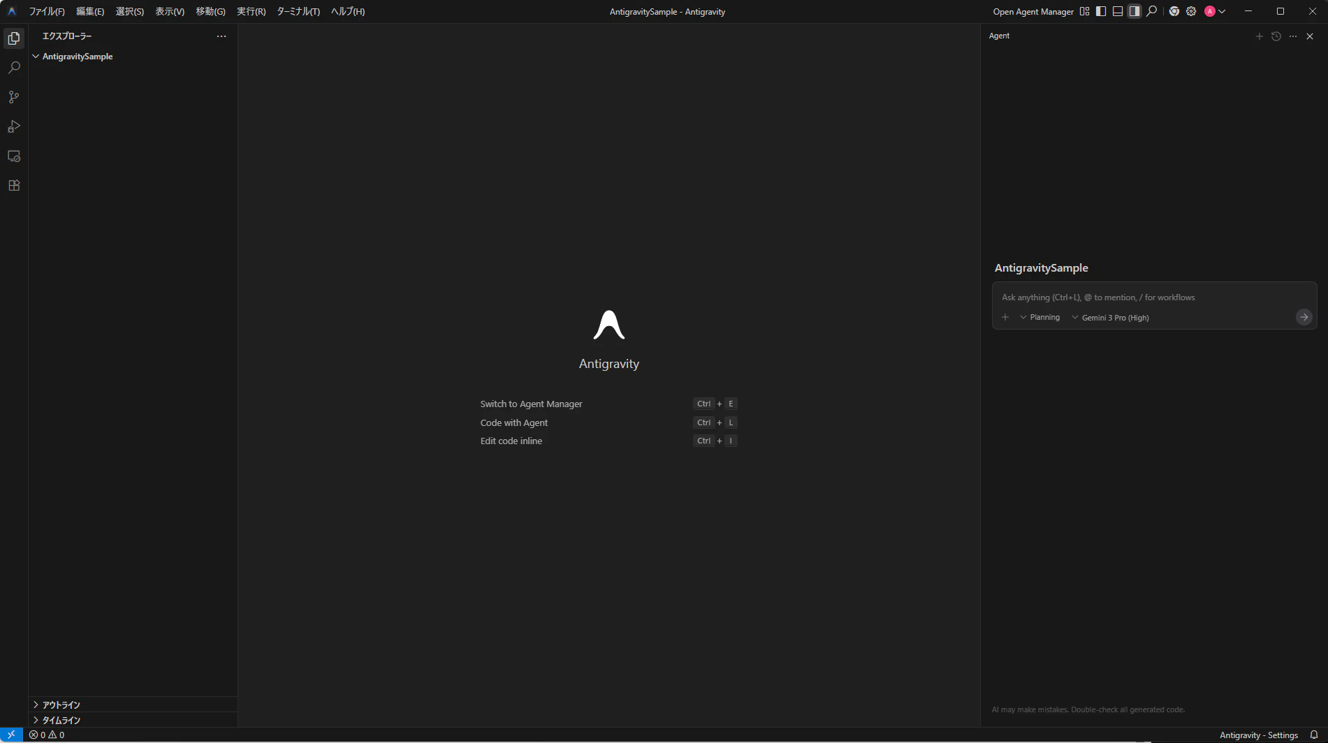This screenshot has height=743, width=1328.
Task: Toggle the bottom panel visibility
Action: [x=1118, y=11]
